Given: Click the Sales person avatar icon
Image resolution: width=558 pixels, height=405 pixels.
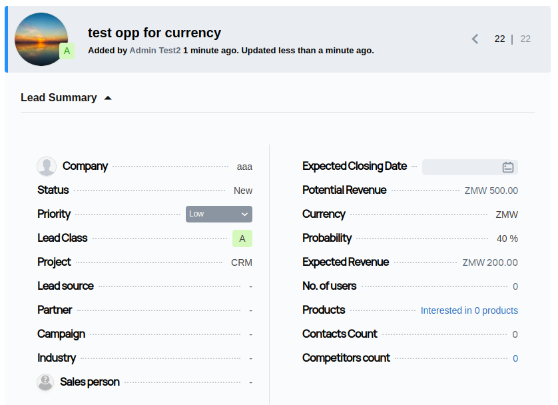Looking at the screenshot, I should [x=45, y=382].
